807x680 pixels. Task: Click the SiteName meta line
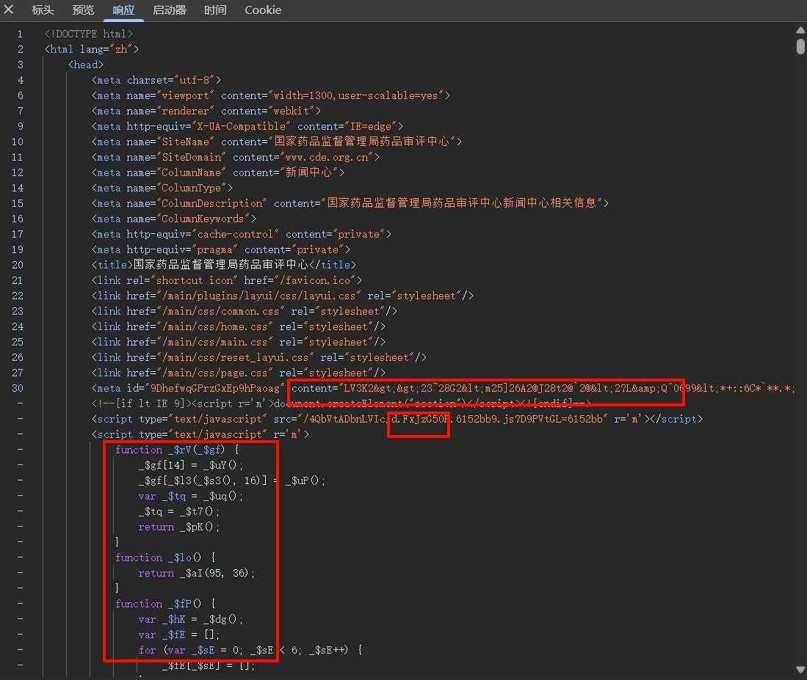coord(277,142)
